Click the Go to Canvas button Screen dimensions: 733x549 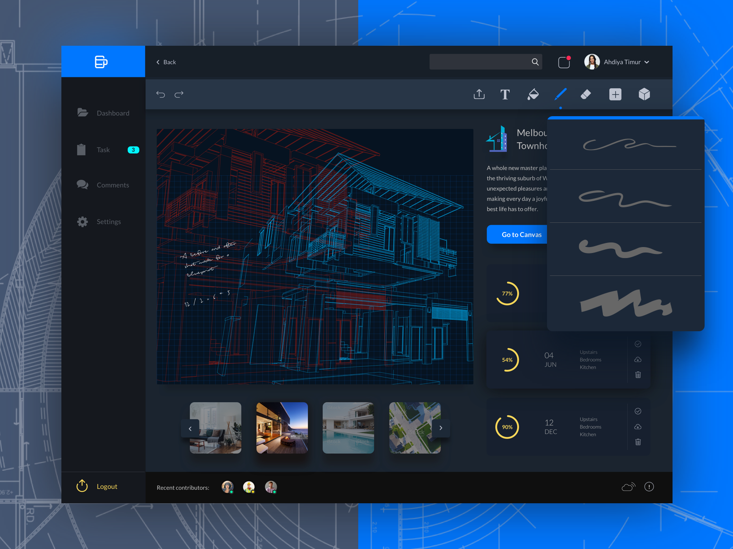[518, 234]
